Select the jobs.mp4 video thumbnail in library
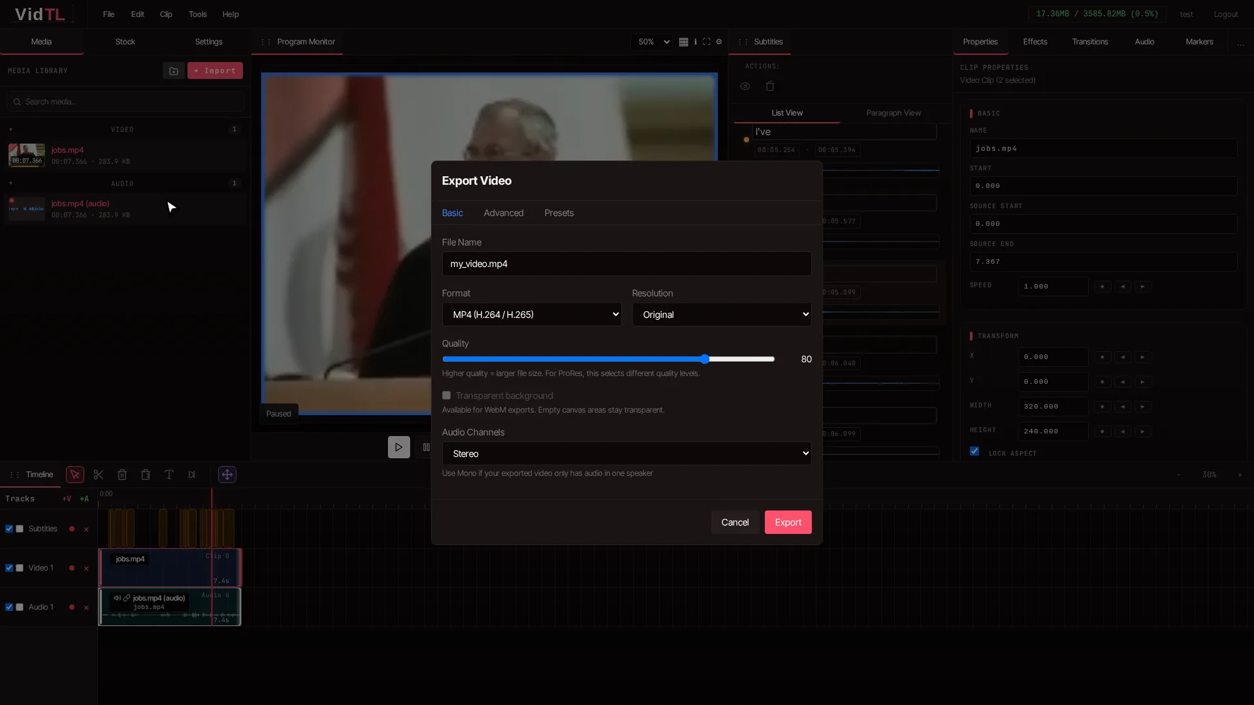 point(27,155)
